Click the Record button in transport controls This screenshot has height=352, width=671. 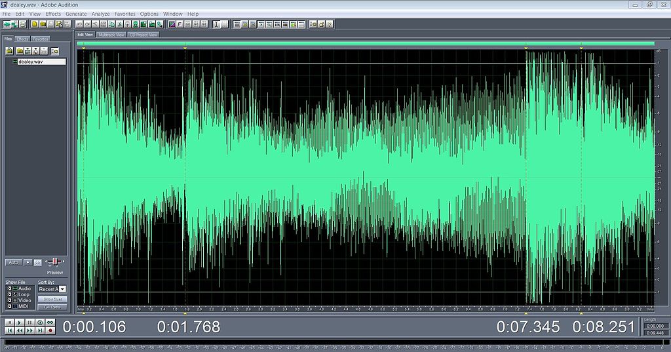click(50, 330)
